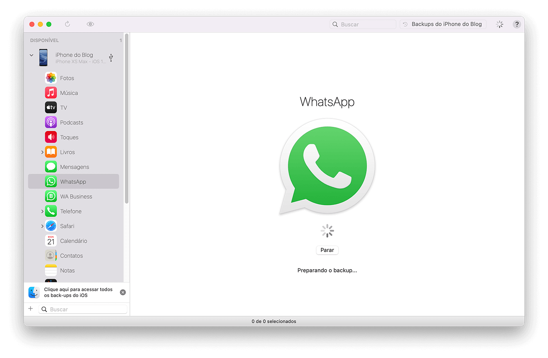Dismiss the iOS back-ups notice

coord(123,292)
